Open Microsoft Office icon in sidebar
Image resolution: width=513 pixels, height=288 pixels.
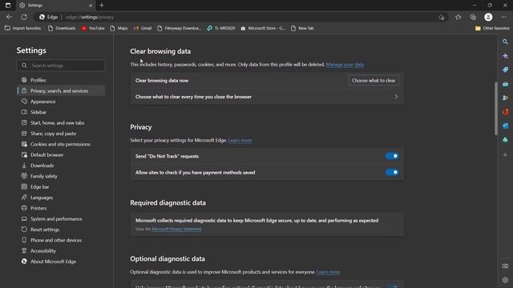(x=505, y=112)
